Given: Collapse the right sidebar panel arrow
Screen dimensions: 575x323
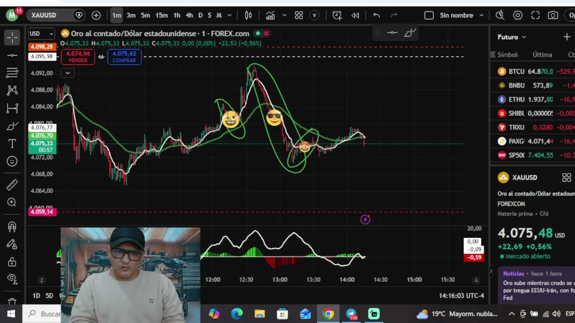Looking at the screenshot, I should click(491, 271).
